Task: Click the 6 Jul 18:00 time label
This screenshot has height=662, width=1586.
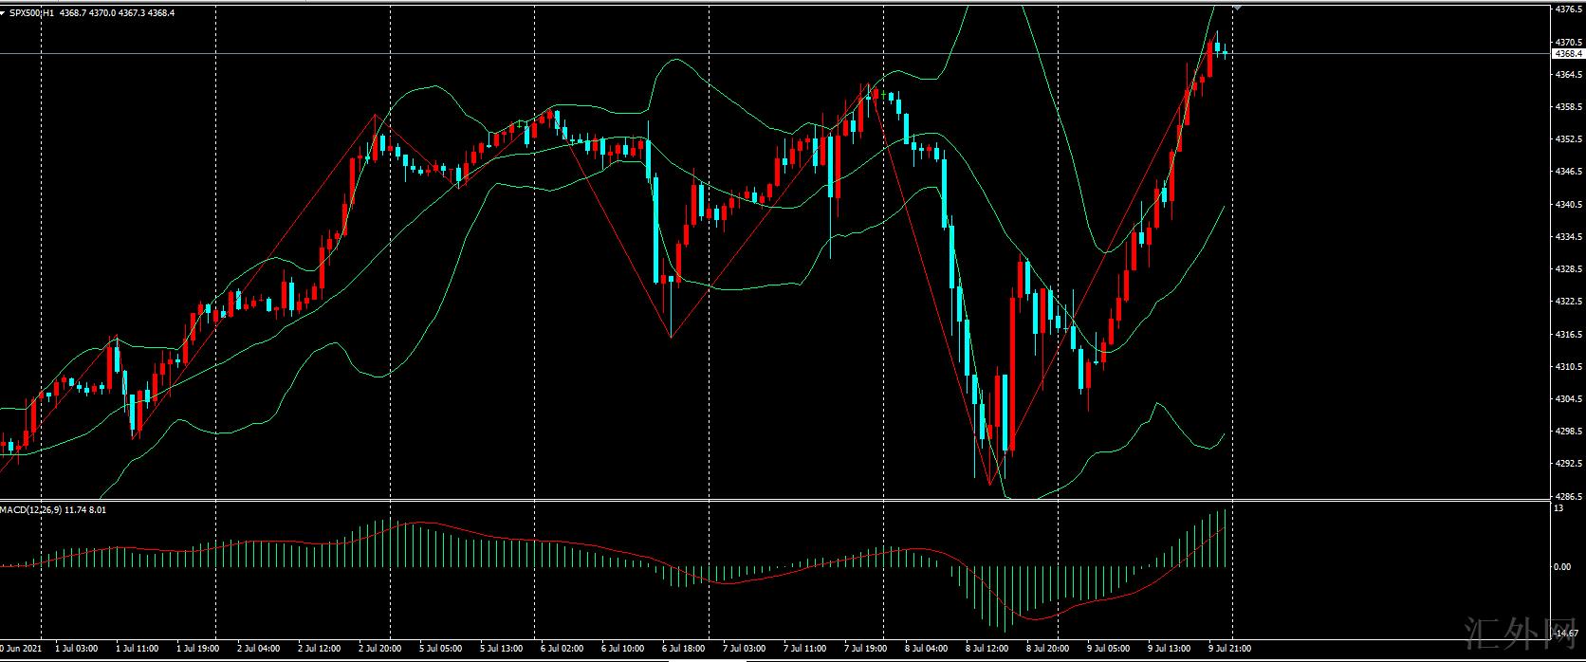Action: tap(682, 649)
